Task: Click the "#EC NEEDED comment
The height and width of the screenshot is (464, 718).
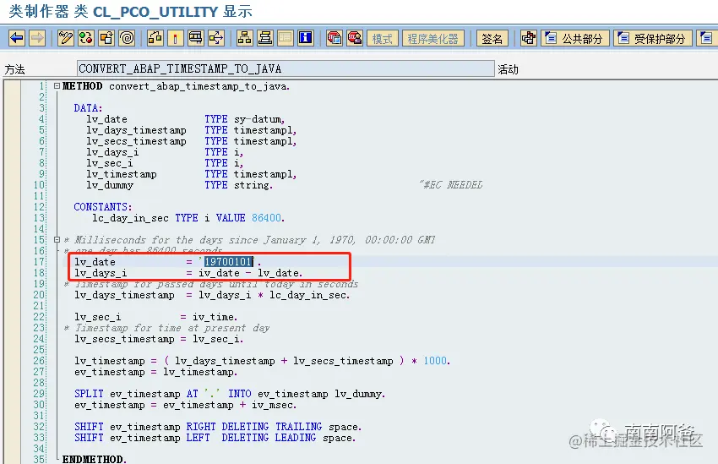Action: (x=450, y=184)
